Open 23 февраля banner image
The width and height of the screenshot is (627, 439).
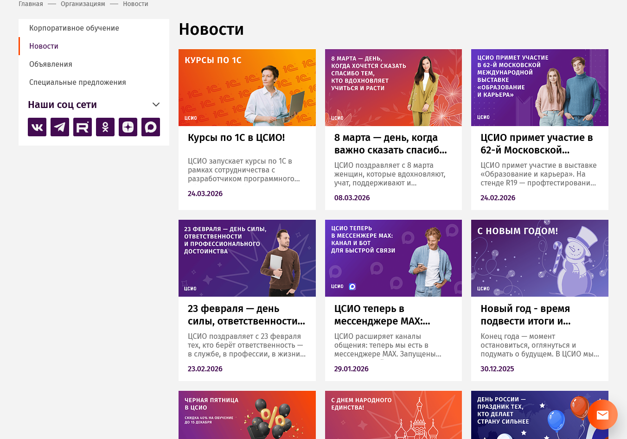coord(247,258)
